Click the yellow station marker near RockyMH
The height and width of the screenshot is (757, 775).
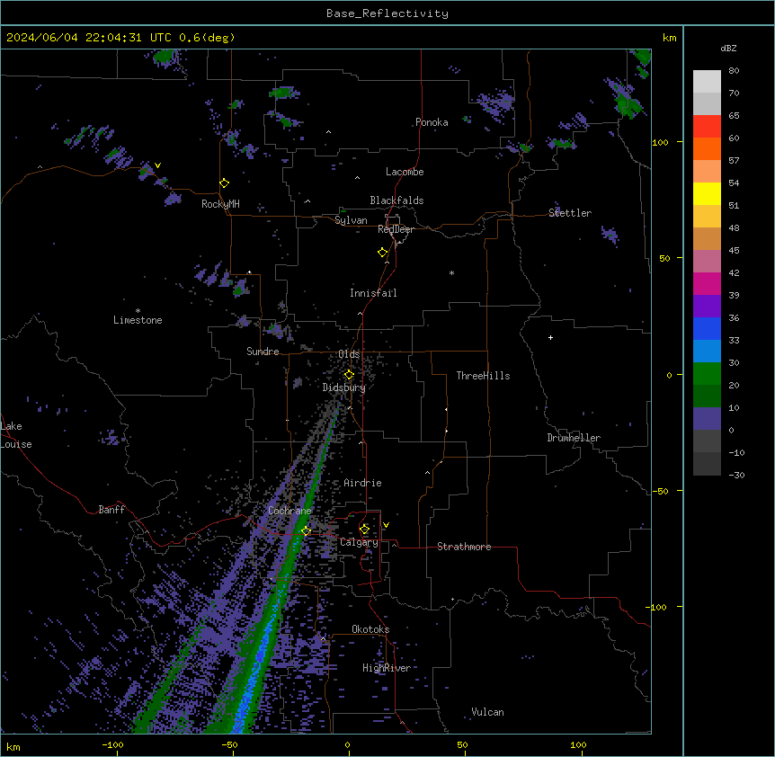(224, 183)
